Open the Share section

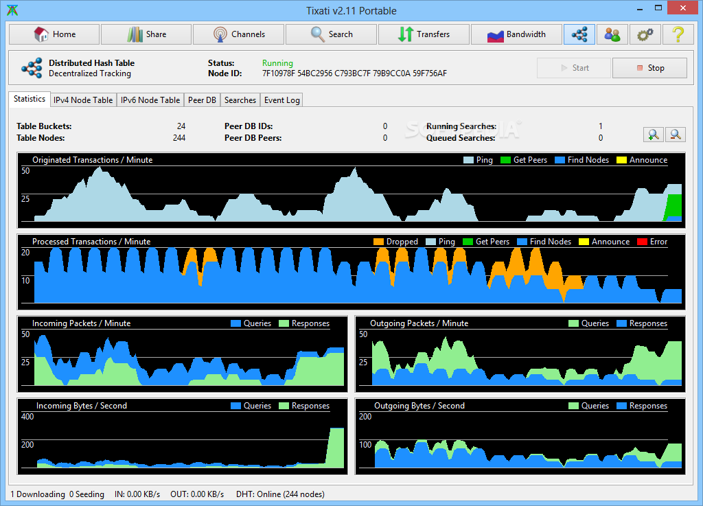click(146, 34)
